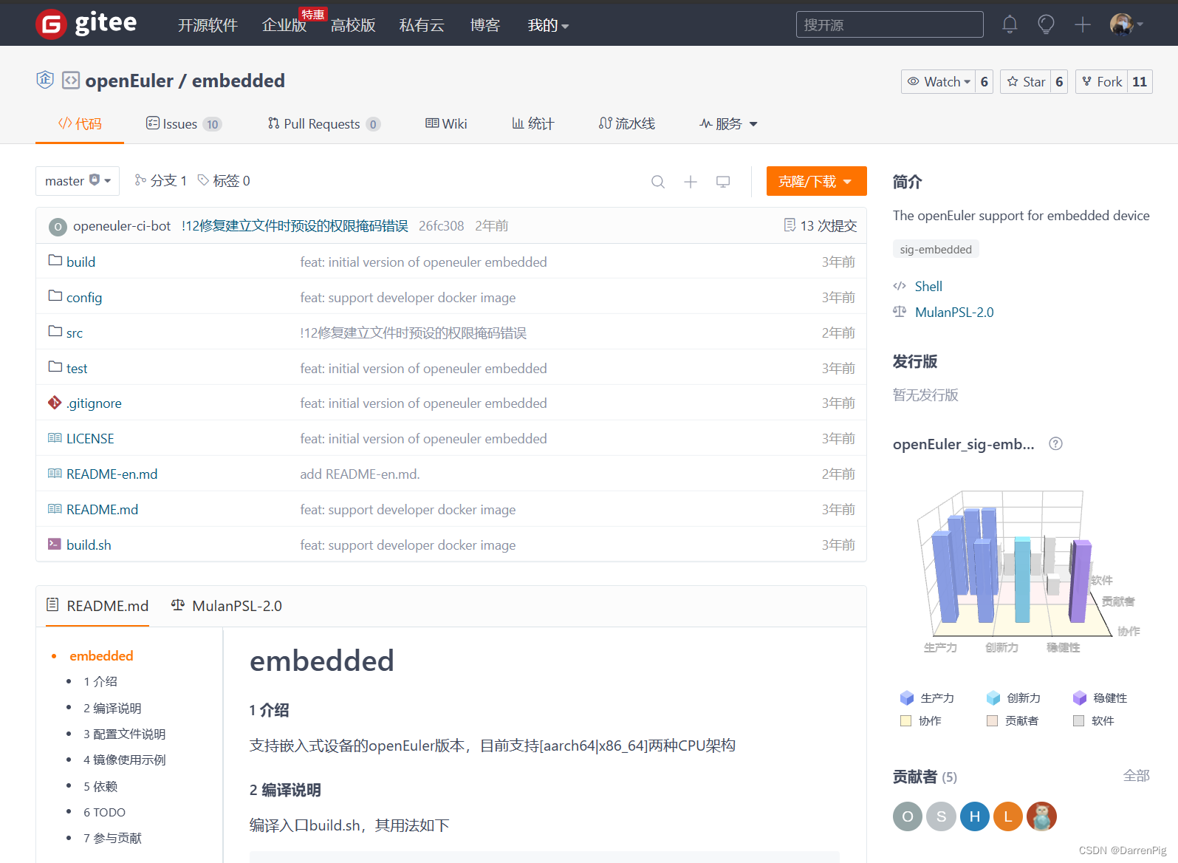Screen dimensions: 1178x863
Task: Click the help question mark icon
Action: pos(1056,443)
